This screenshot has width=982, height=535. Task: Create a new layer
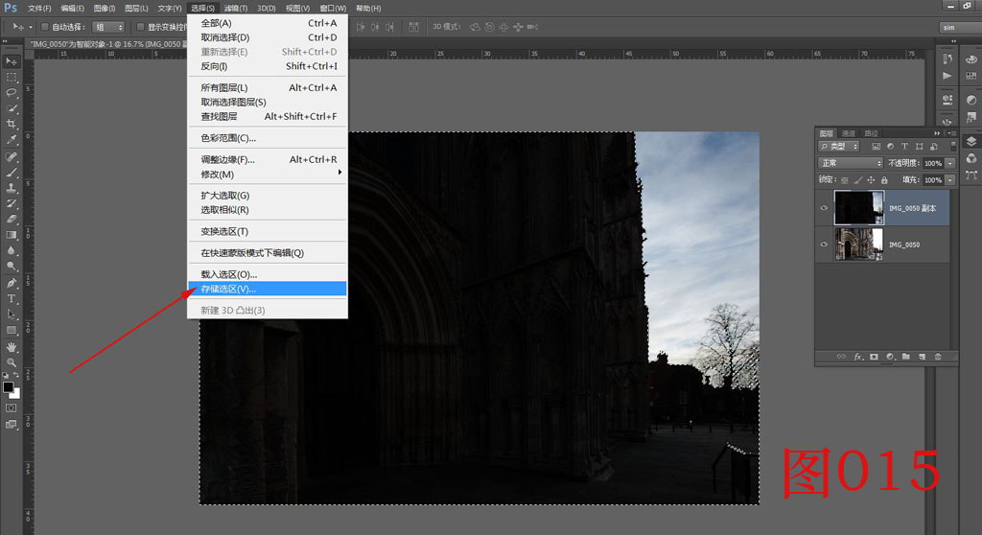[922, 357]
